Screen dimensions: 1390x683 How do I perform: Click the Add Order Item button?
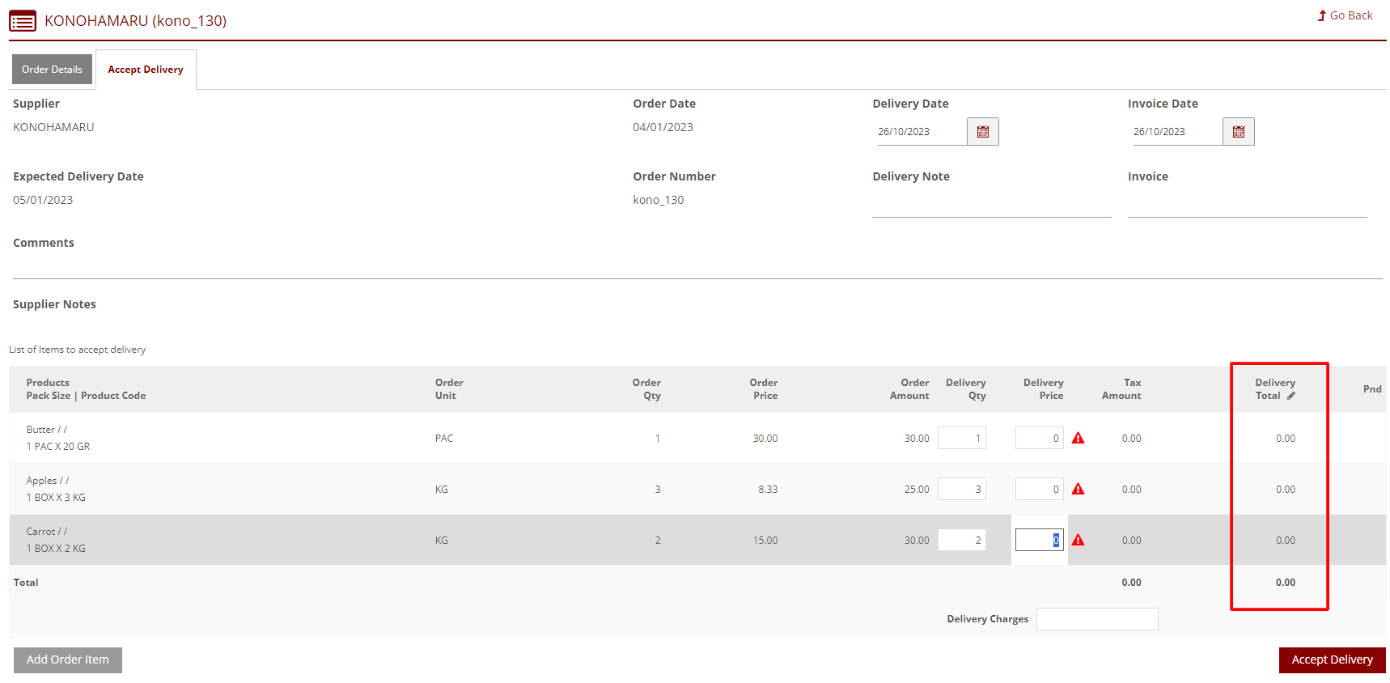click(x=68, y=660)
